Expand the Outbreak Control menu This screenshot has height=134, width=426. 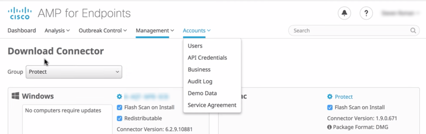coord(103,31)
